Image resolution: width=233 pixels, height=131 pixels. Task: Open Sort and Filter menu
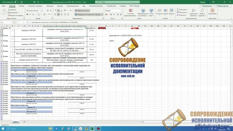(193, 12)
